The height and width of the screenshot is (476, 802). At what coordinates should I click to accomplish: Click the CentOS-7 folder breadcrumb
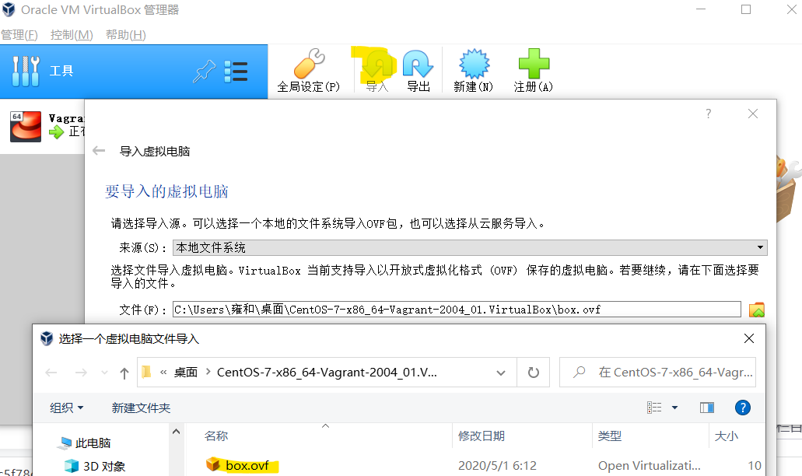click(327, 373)
